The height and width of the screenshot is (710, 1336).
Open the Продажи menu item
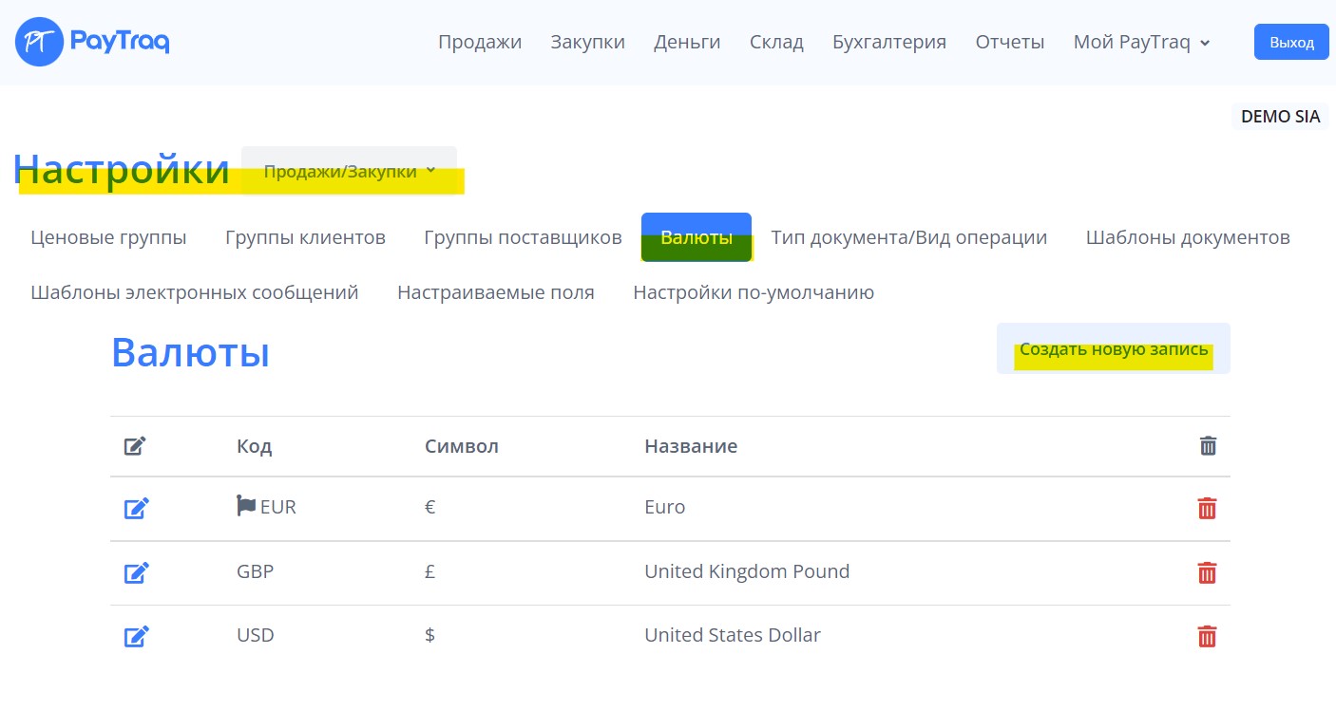[480, 42]
